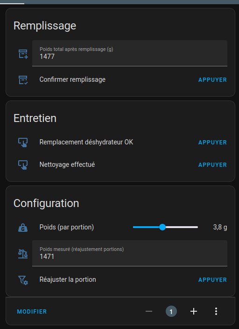The width and height of the screenshot is (239, 329).
Task: Click the position number 1 badge
Action: (x=171, y=311)
